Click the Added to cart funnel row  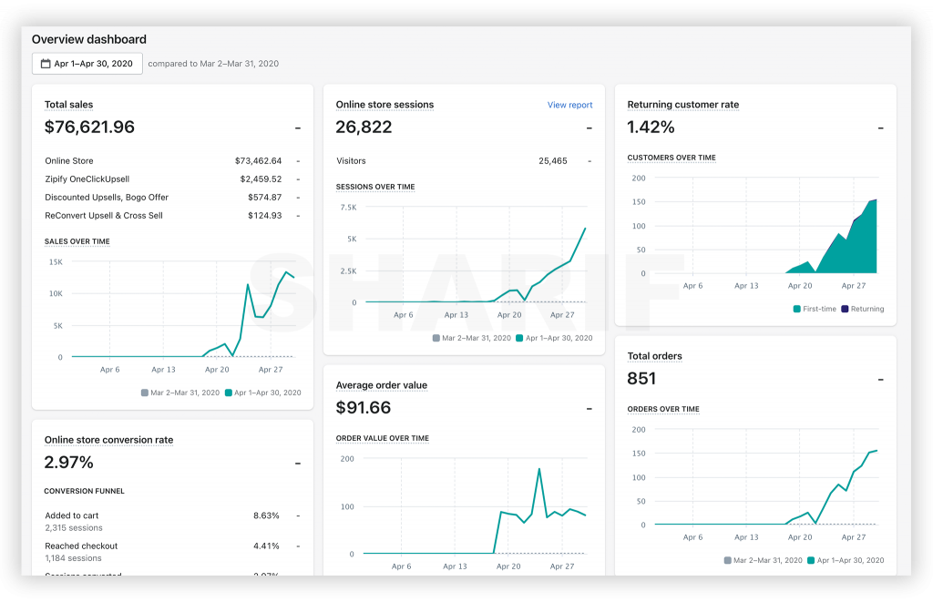tap(172, 521)
